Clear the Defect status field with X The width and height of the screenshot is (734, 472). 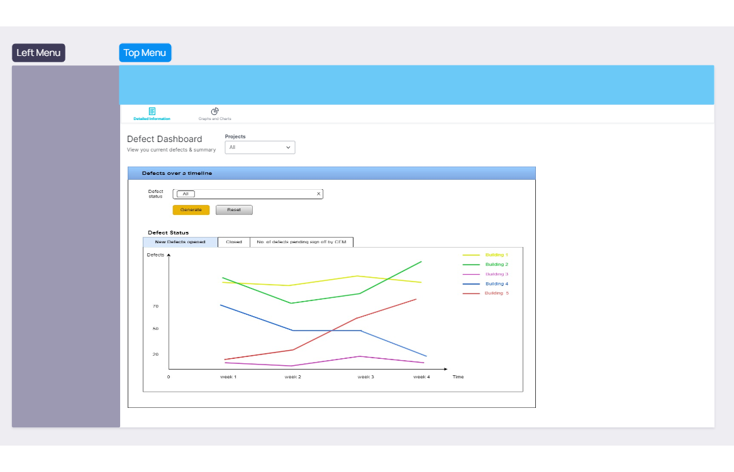pyautogui.click(x=318, y=194)
